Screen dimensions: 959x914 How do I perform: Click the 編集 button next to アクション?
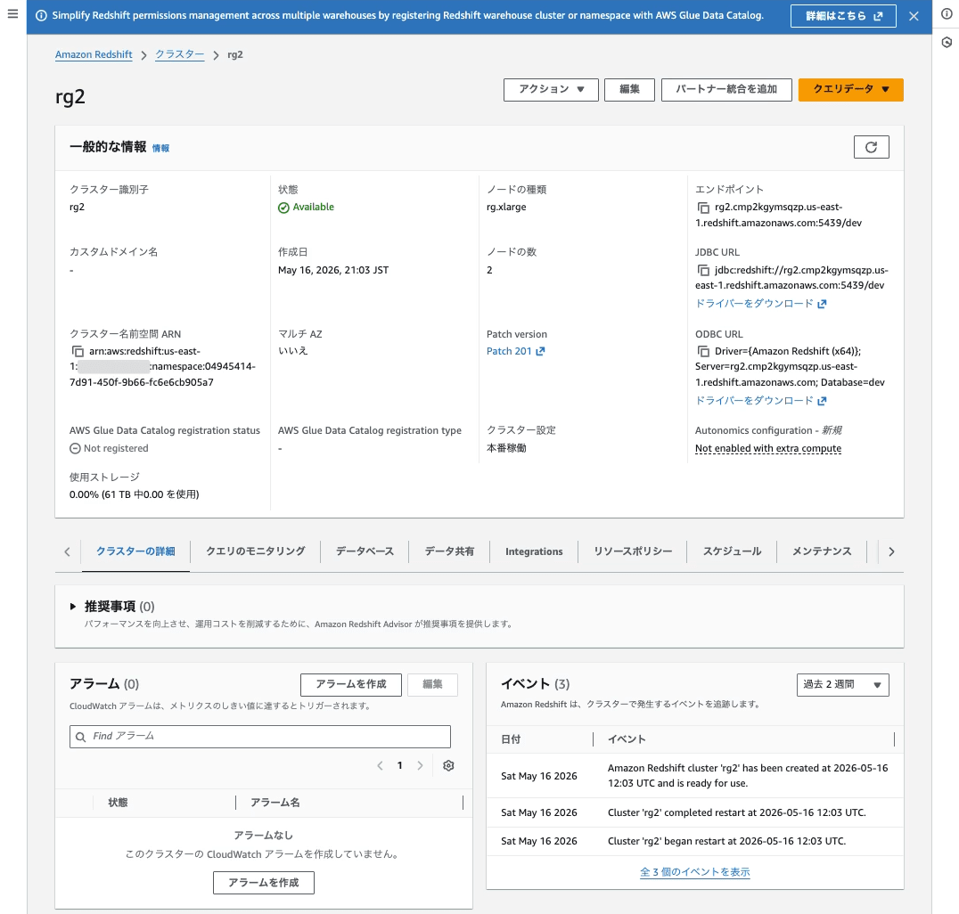coord(628,89)
